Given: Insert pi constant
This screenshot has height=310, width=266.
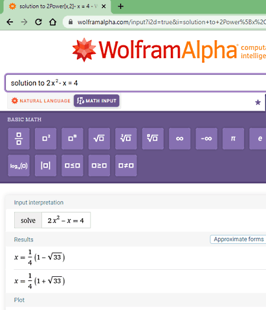Looking at the screenshot, I should (233, 138).
